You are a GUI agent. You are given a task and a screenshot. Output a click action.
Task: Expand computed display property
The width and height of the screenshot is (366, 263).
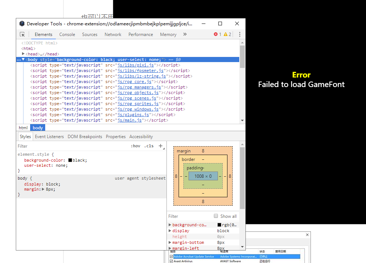pos(170,231)
